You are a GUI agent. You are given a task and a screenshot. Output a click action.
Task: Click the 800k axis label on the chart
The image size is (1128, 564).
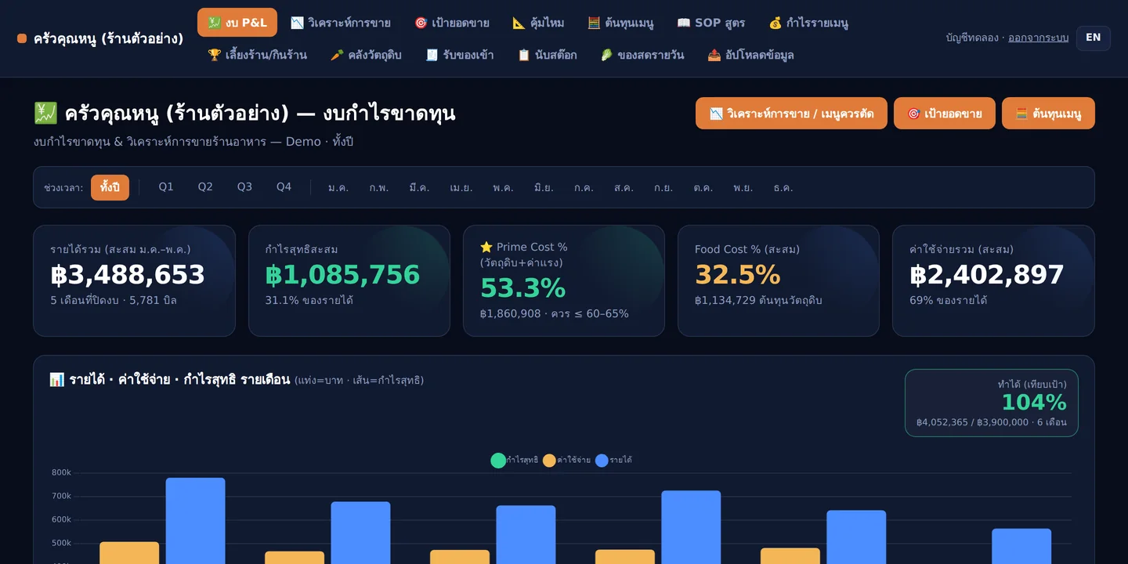coord(62,473)
